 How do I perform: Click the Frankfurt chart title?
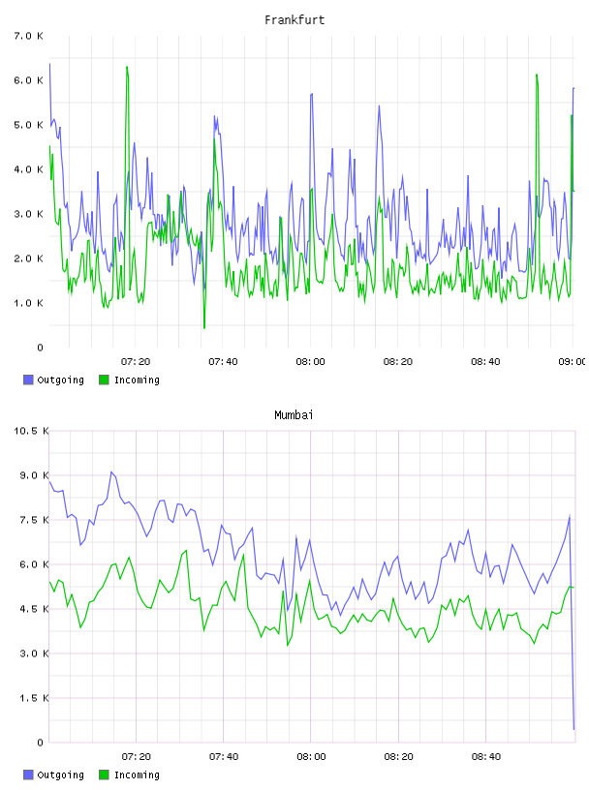(294, 20)
